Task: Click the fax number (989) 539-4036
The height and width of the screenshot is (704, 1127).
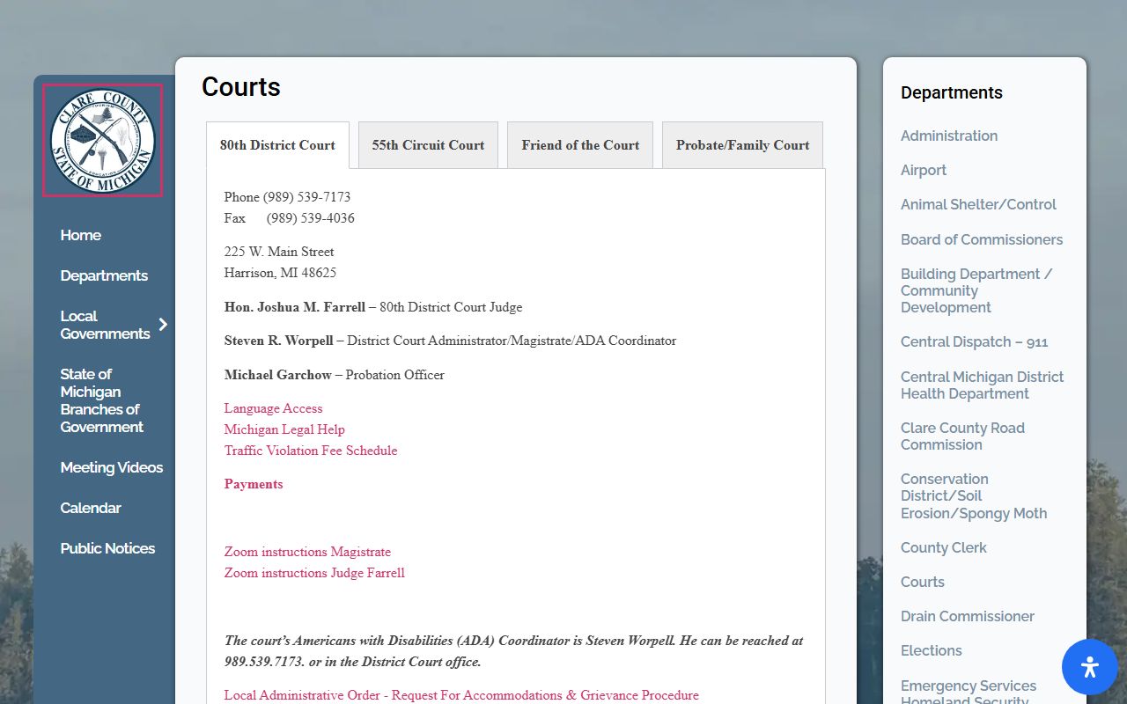Action: (x=311, y=218)
